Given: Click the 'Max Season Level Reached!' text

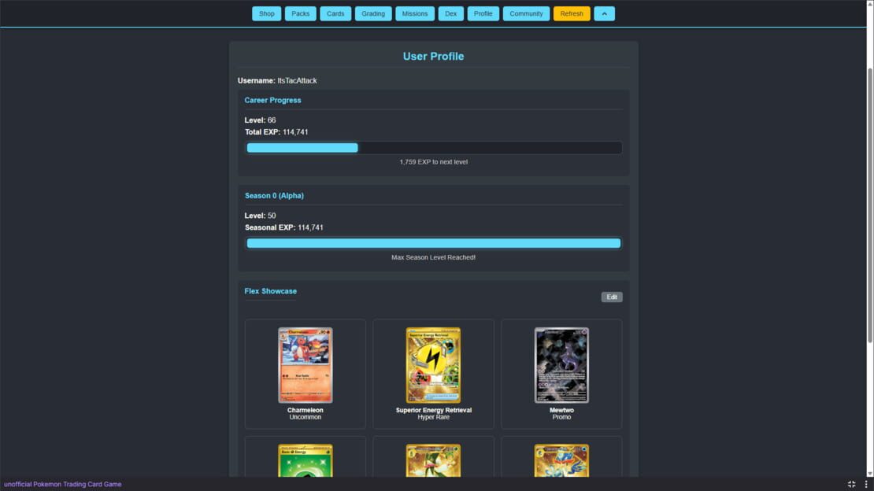Looking at the screenshot, I should [x=434, y=257].
